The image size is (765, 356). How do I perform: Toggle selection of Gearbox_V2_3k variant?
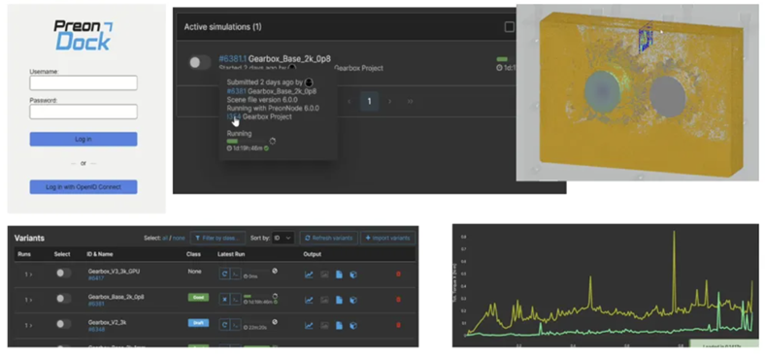(63, 324)
